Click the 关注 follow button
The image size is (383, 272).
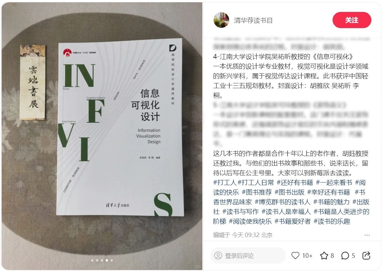tap(352, 20)
